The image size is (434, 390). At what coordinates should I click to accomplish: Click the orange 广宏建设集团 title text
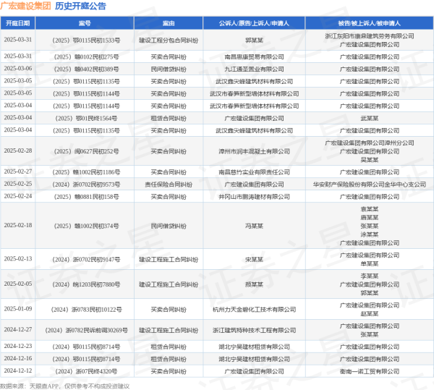click(25, 6)
